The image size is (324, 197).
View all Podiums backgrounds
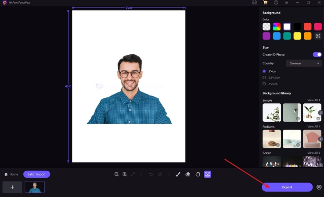313,127
